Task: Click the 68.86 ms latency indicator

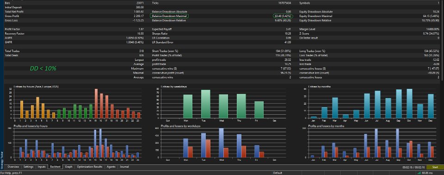Action: [427, 173]
